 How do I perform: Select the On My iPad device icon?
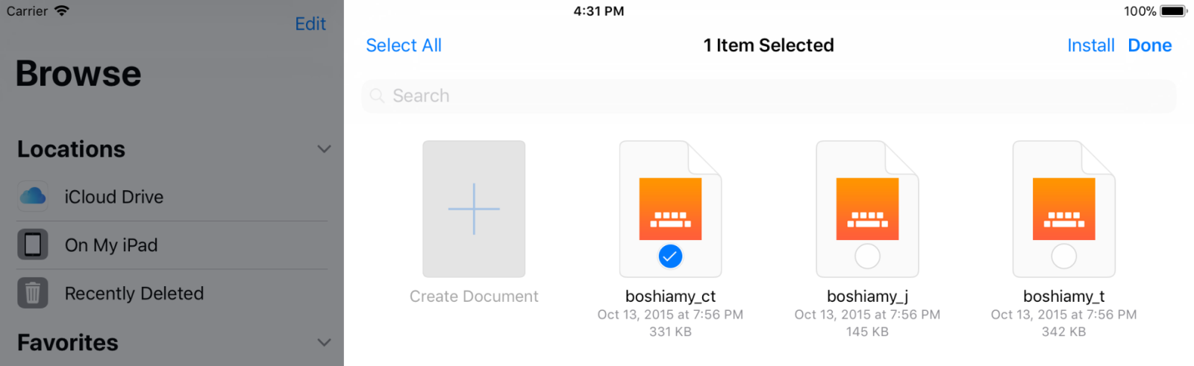pyautogui.click(x=33, y=244)
